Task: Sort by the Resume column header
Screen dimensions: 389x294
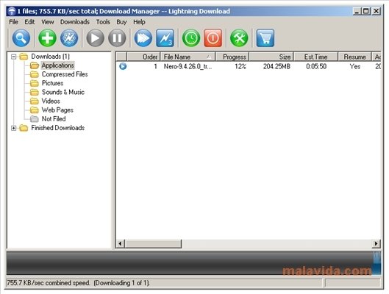Action: tap(354, 57)
